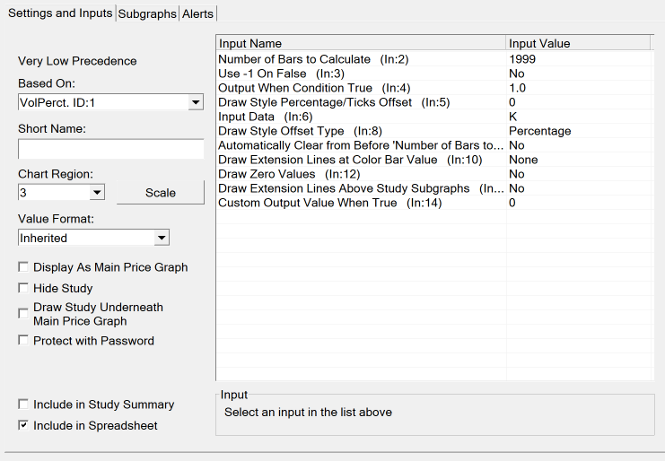Check the Hide Study checkbox
The height and width of the screenshot is (461, 665).
tap(23, 288)
